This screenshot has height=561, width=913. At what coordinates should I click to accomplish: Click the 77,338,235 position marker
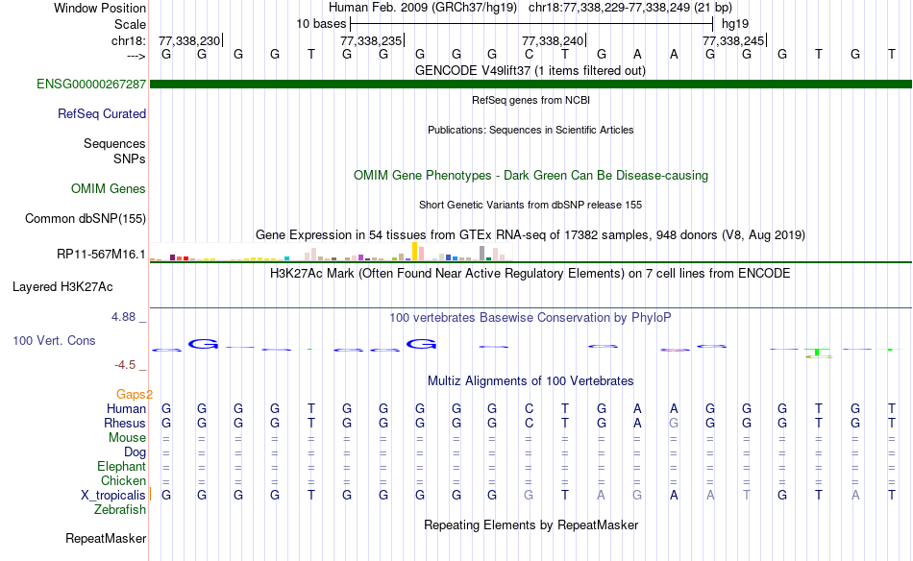(371, 40)
